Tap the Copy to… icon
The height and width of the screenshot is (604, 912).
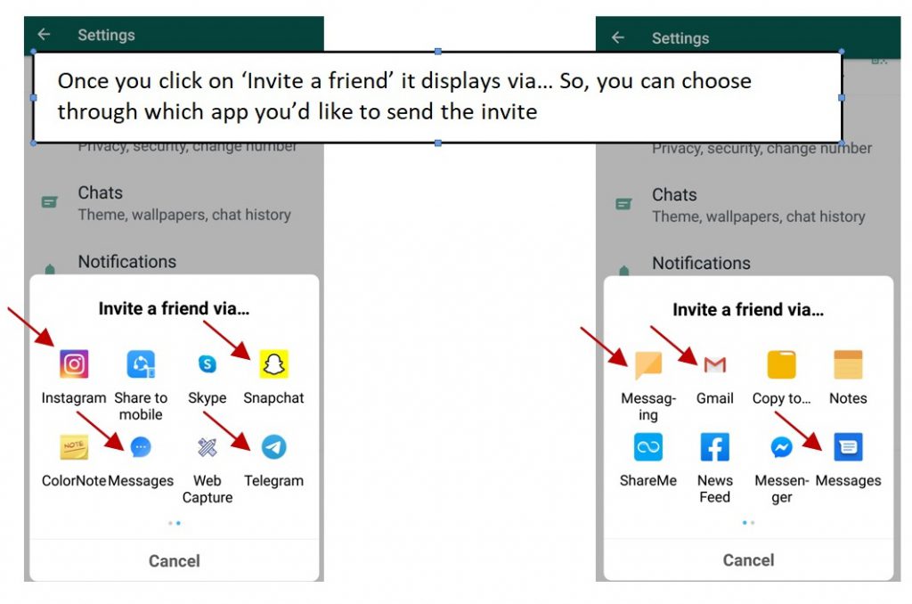pyautogui.click(x=781, y=364)
